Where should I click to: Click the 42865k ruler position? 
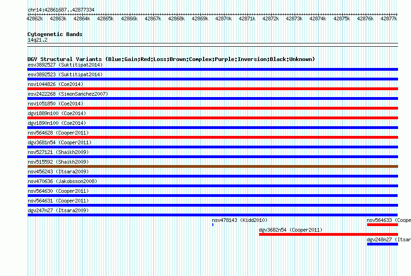105,18
